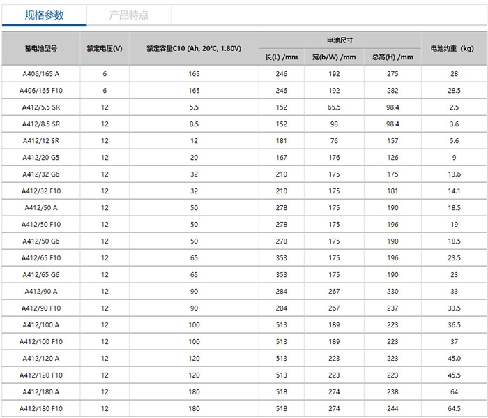Screen dimensions: 488x418
Task: Open the 产品特点 tab
Action: point(129,15)
